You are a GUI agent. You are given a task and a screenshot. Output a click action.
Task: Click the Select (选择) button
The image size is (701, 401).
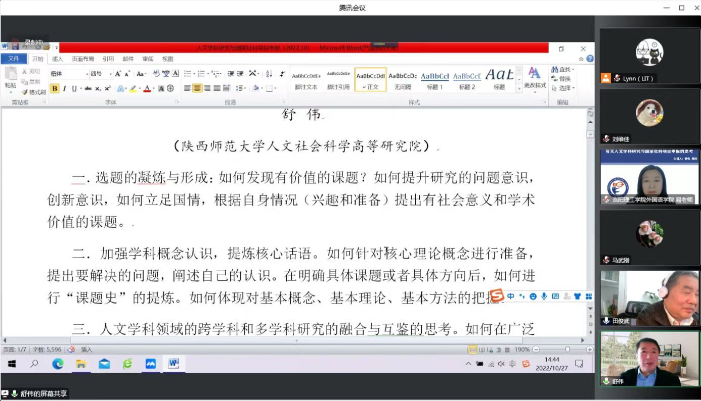click(562, 88)
